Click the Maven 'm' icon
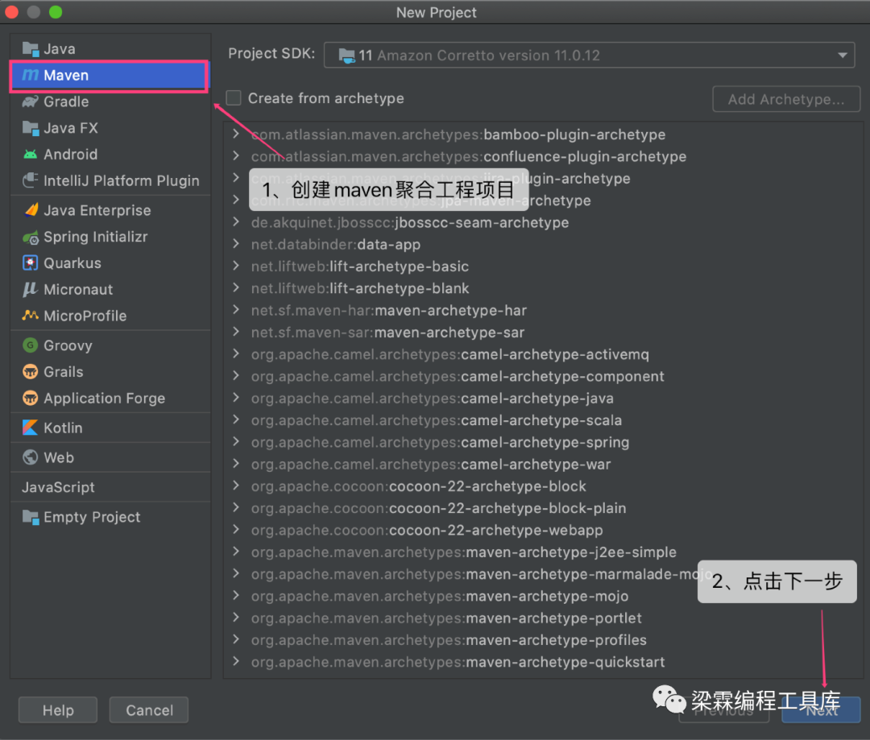 point(31,75)
